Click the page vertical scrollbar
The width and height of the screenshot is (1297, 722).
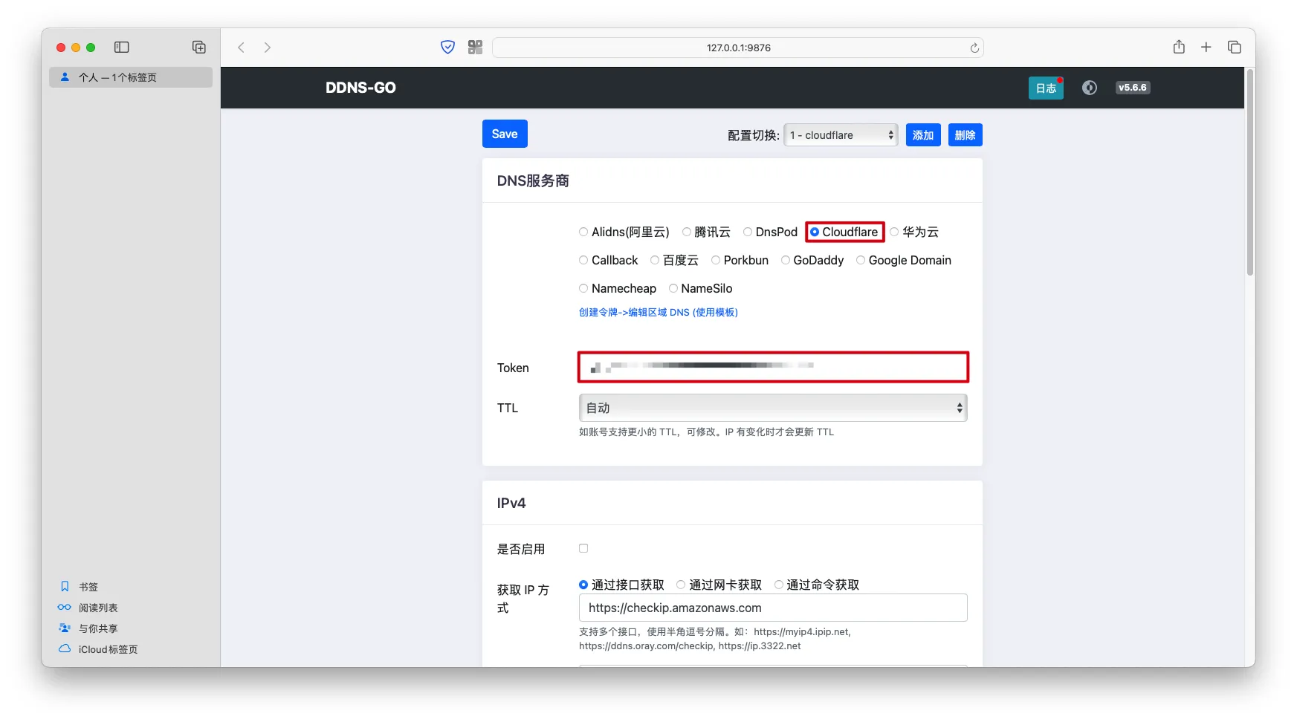point(1250,171)
